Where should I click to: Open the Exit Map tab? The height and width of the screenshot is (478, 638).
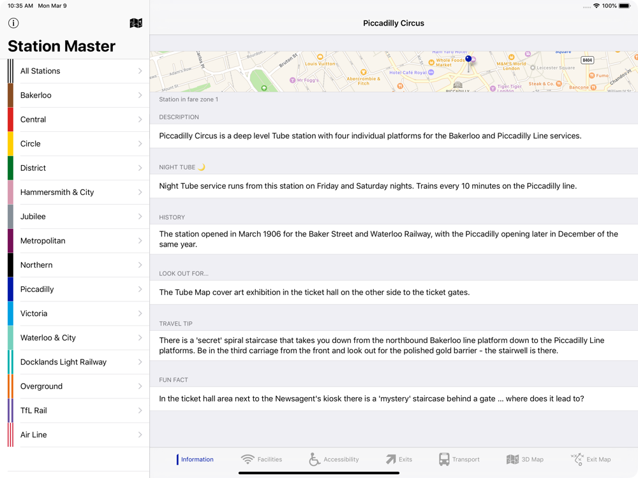(591, 460)
